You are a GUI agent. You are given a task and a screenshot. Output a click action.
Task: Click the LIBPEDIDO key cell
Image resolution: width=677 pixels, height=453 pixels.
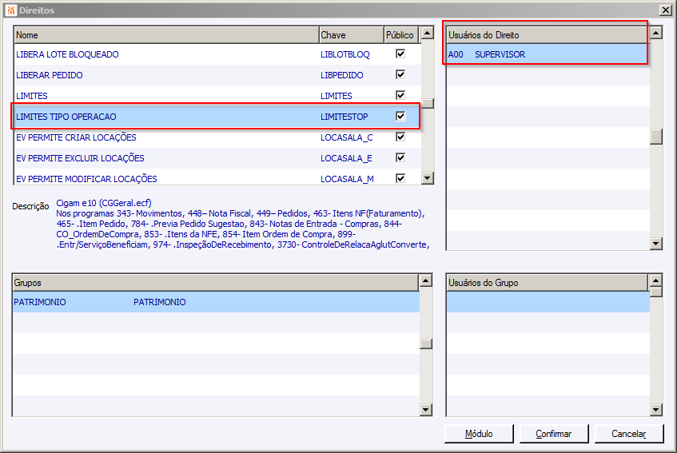[342, 75]
